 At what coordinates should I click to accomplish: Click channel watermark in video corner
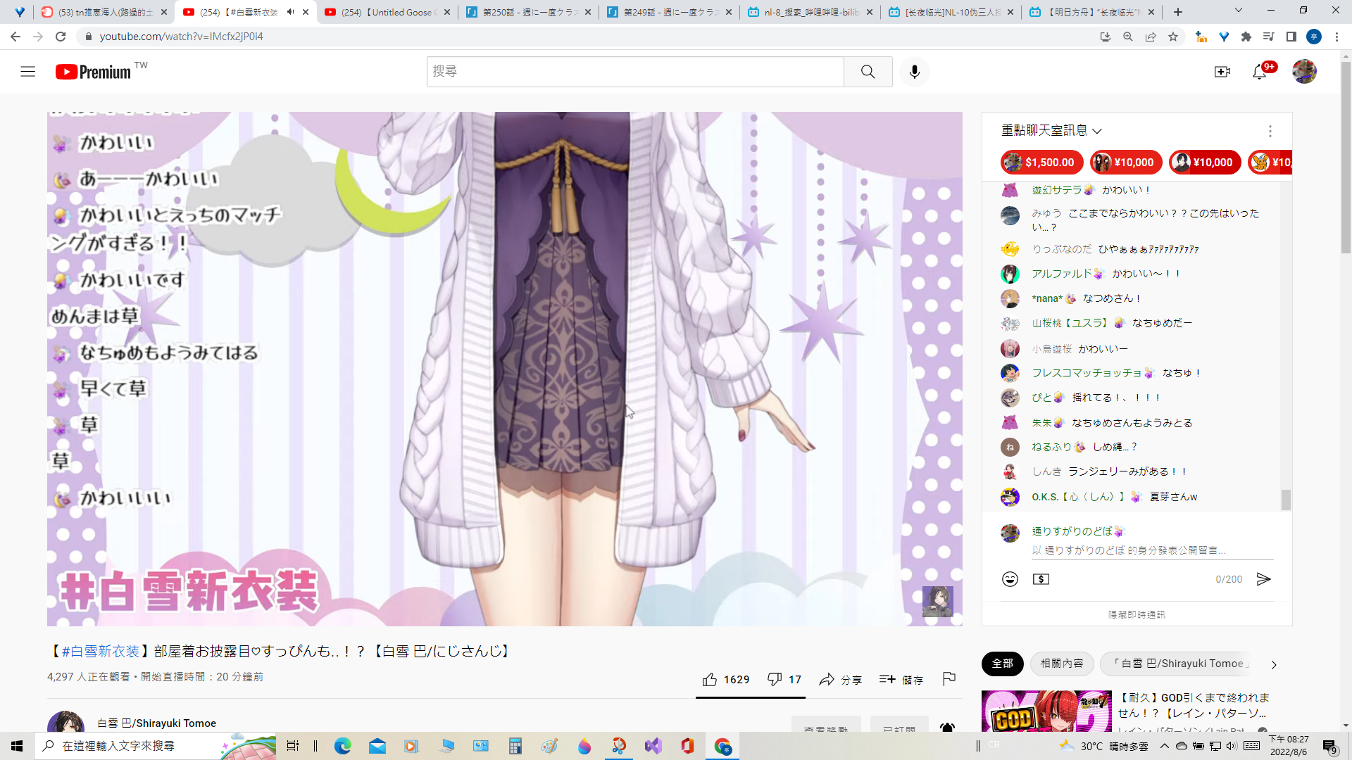[937, 602]
